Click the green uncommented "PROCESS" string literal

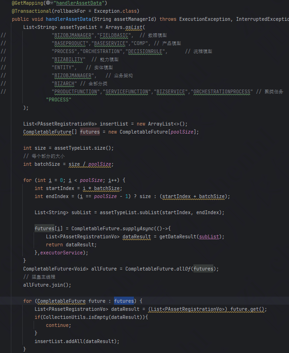pos(59,100)
